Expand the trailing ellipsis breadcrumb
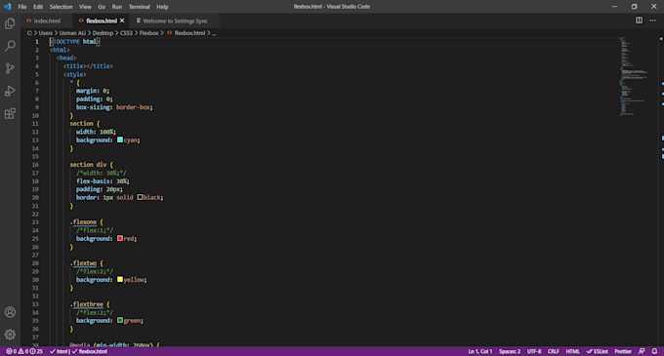 click(214, 33)
